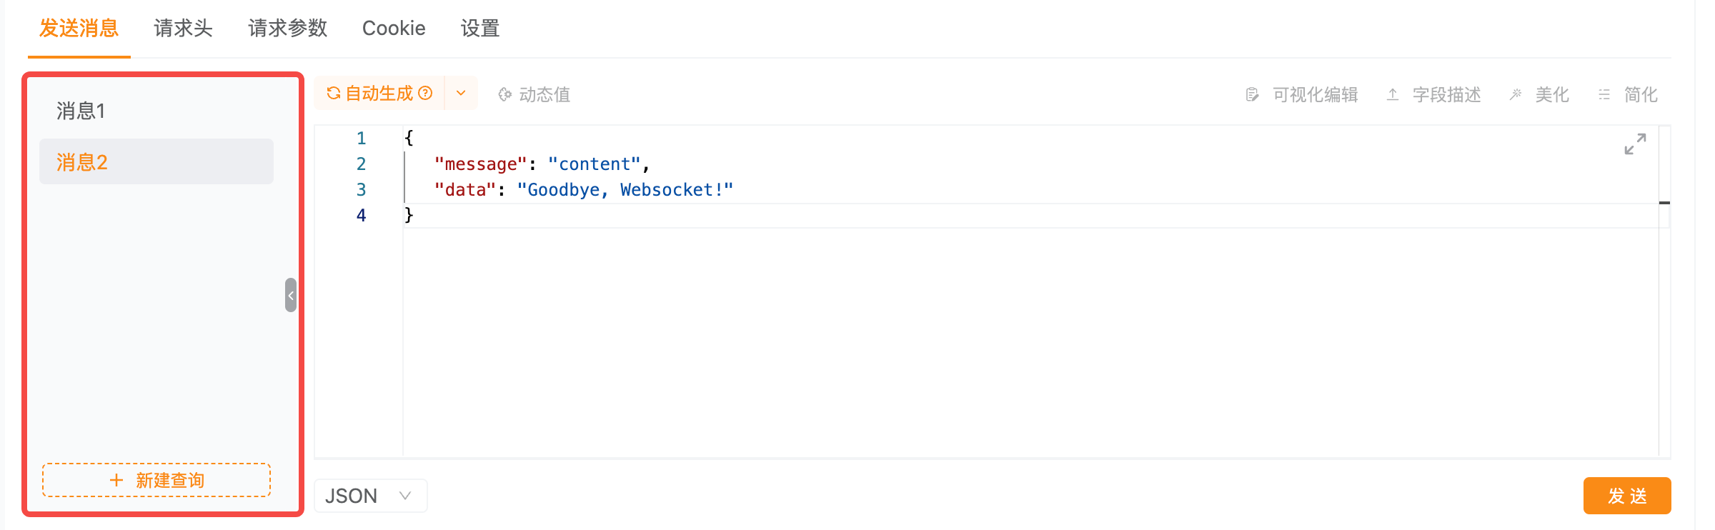Expand the 自动生成 dropdown arrow
The height and width of the screenshot is (530, 1715).
click(x=461, y=94)
